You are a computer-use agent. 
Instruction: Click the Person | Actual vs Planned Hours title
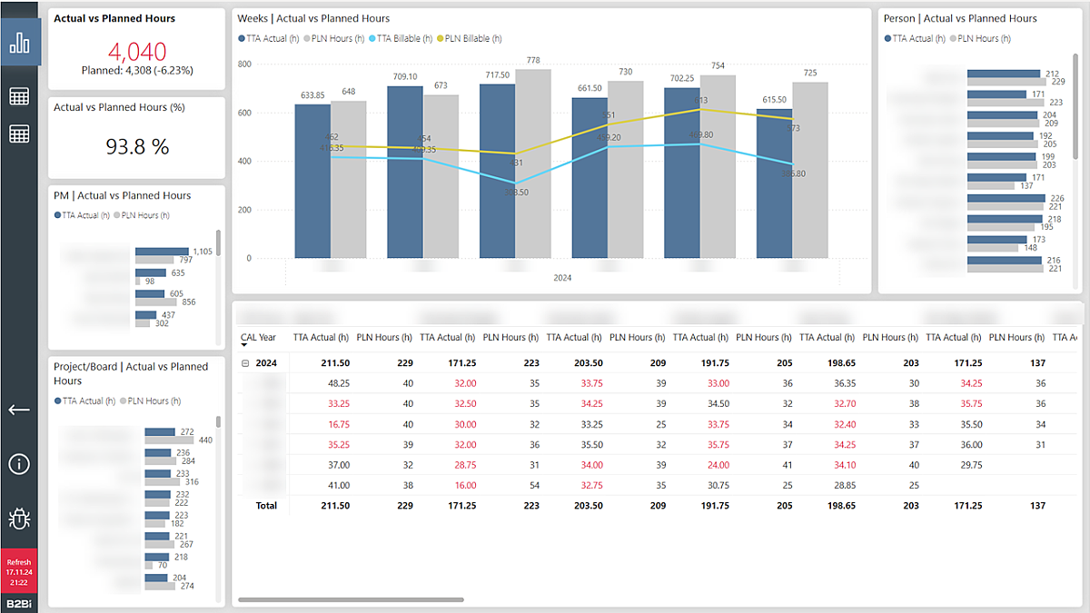(x=960, y=18)
